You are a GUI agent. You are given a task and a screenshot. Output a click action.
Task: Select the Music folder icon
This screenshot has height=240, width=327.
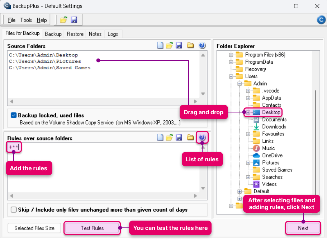tap(256, 148)
